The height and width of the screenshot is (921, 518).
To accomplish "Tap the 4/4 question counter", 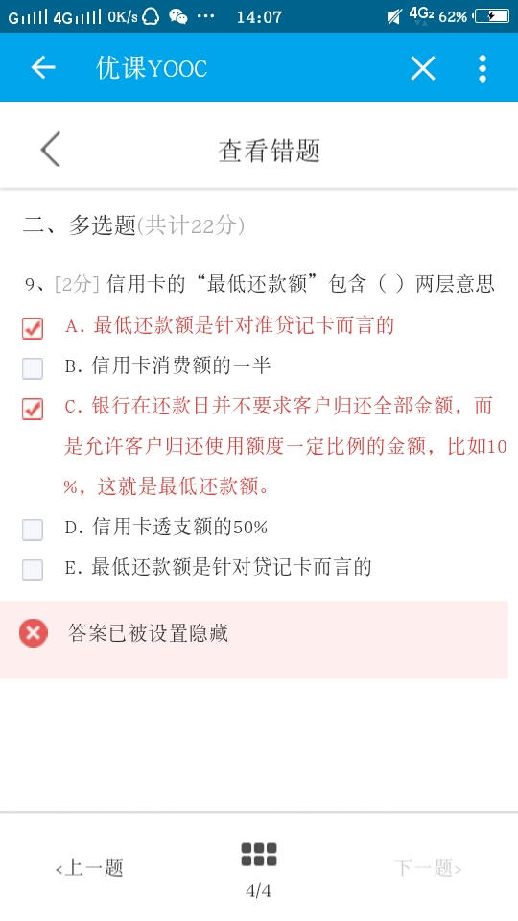I will point(258,891).
